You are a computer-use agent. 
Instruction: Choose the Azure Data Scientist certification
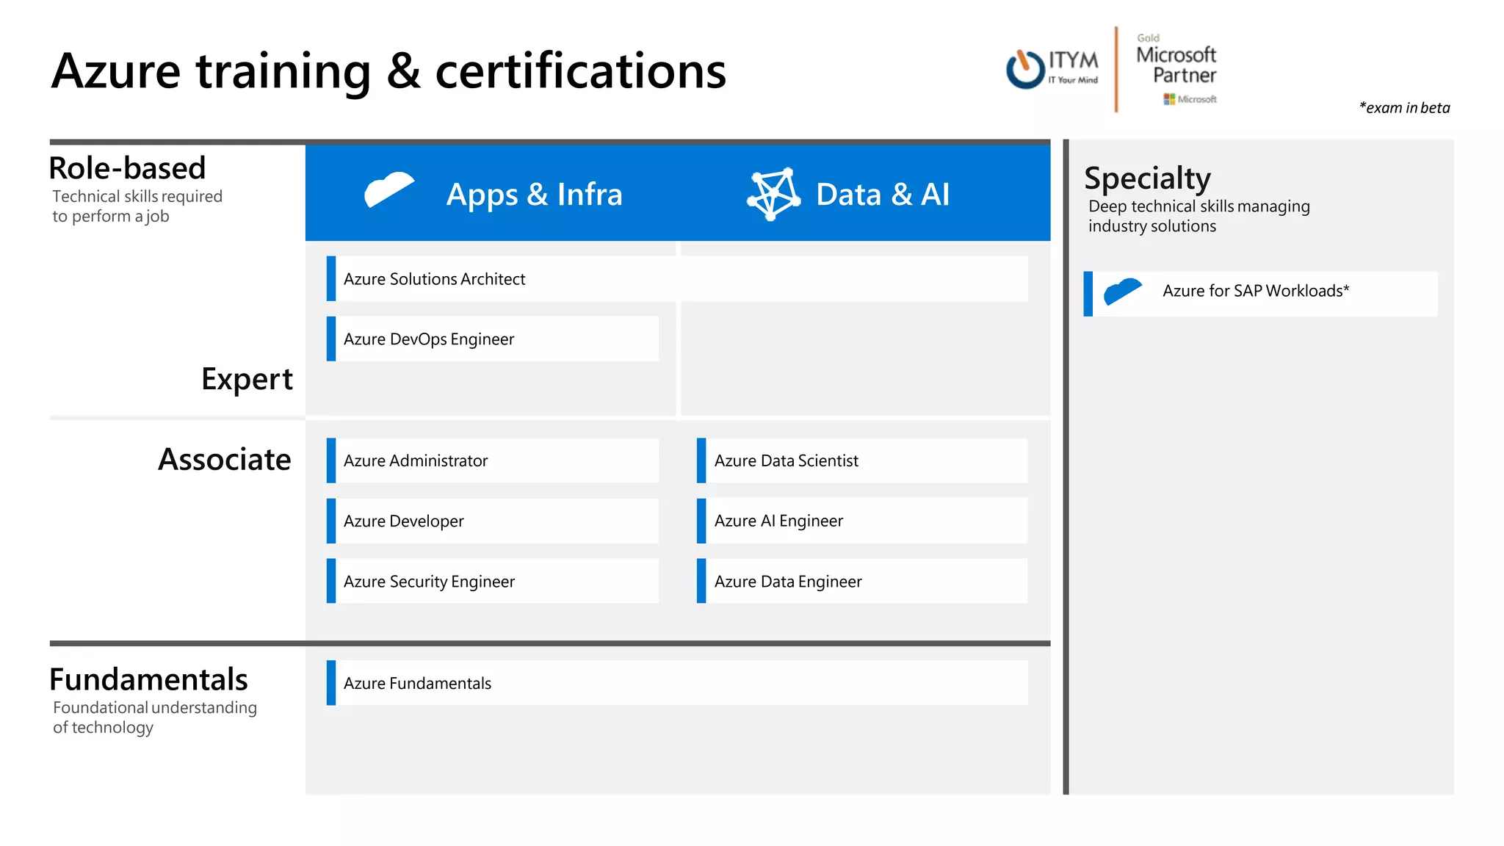coord(862,460)
